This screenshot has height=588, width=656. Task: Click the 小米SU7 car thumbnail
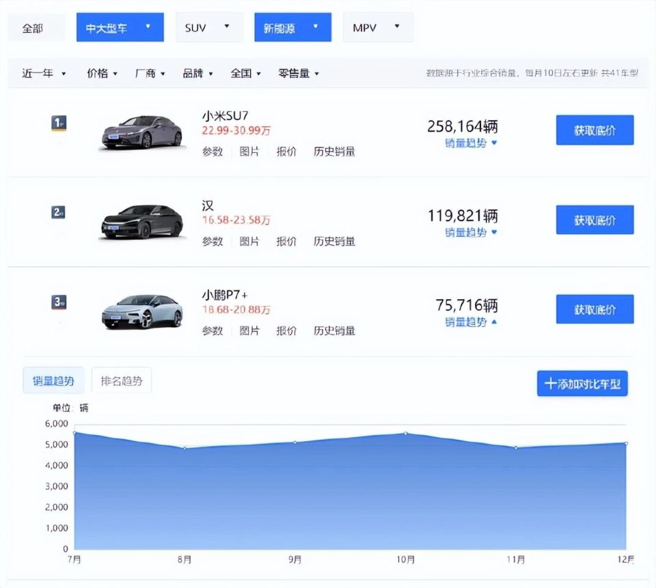(x=141, y=133)
